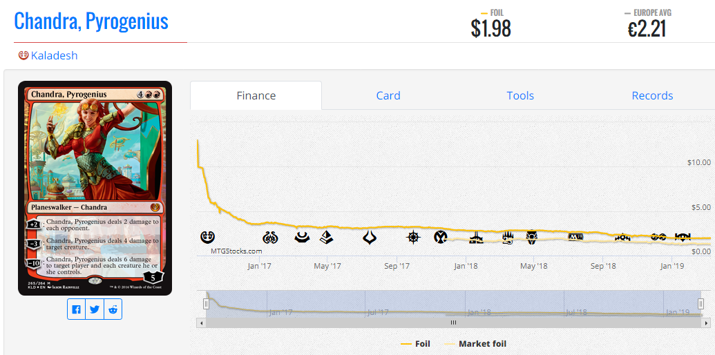Switch to the Tools tab

pos(520,96)
